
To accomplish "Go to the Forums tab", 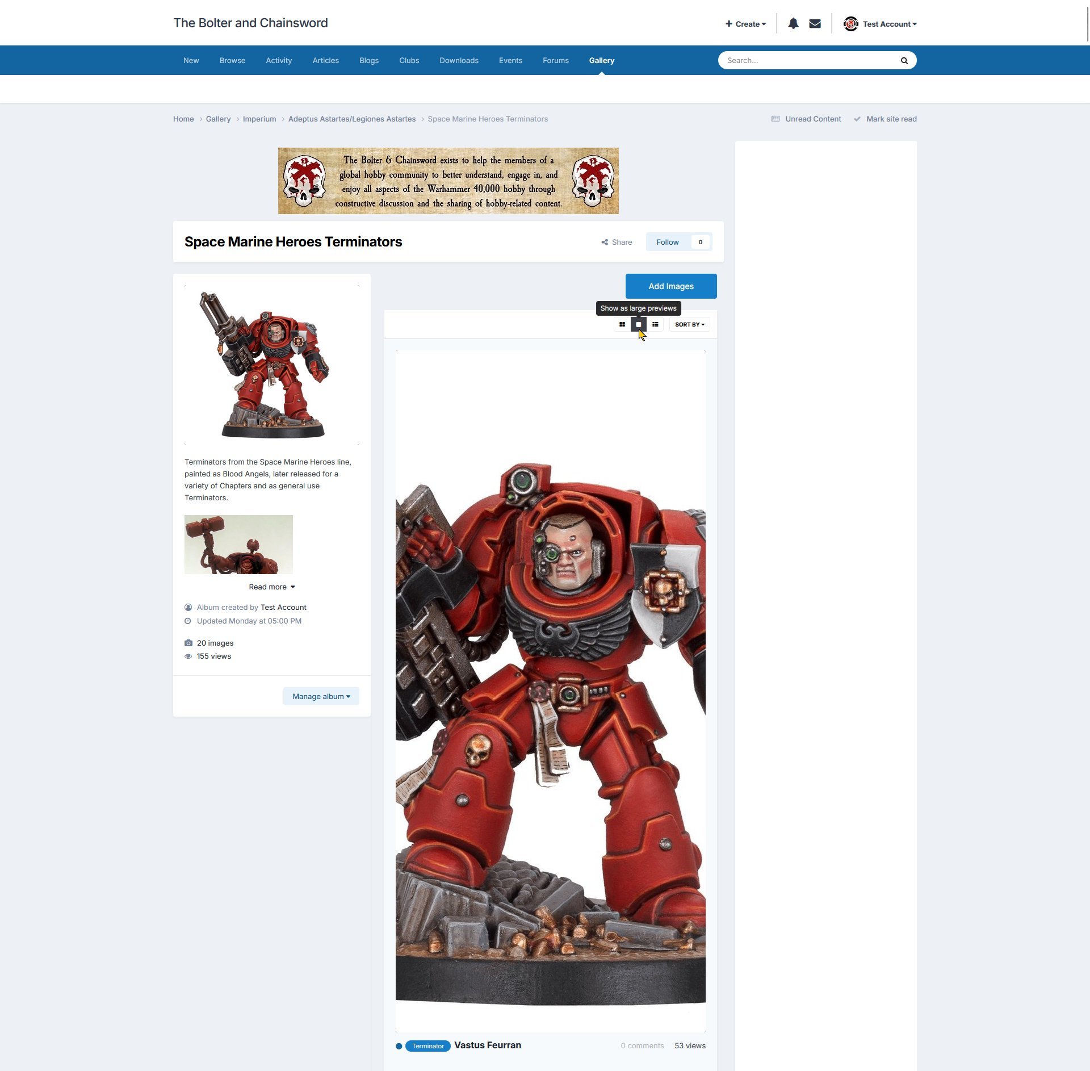I will click(555, 61).
